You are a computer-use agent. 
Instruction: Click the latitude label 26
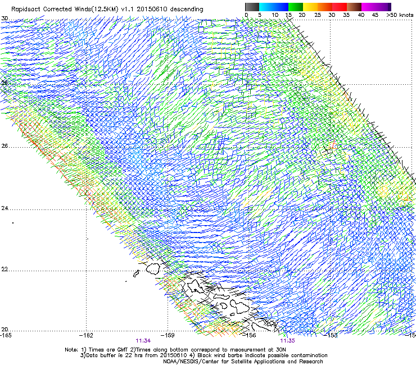pos(4,146)
